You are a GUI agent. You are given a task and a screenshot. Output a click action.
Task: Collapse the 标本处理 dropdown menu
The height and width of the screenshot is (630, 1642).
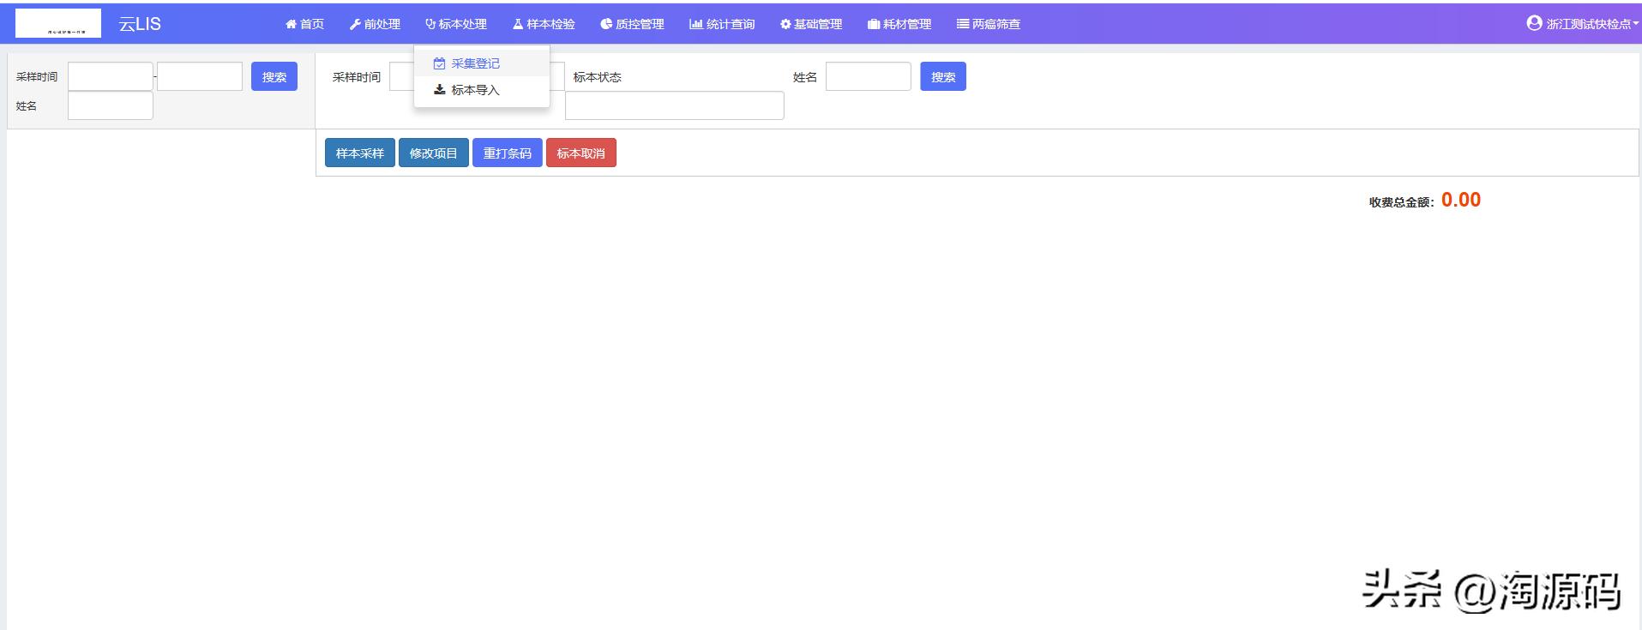coord(456,24)
